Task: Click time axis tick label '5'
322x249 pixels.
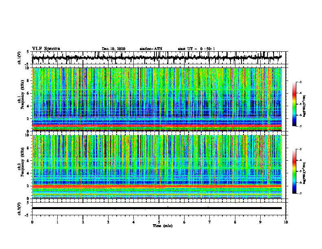Action: coord(159,222)
